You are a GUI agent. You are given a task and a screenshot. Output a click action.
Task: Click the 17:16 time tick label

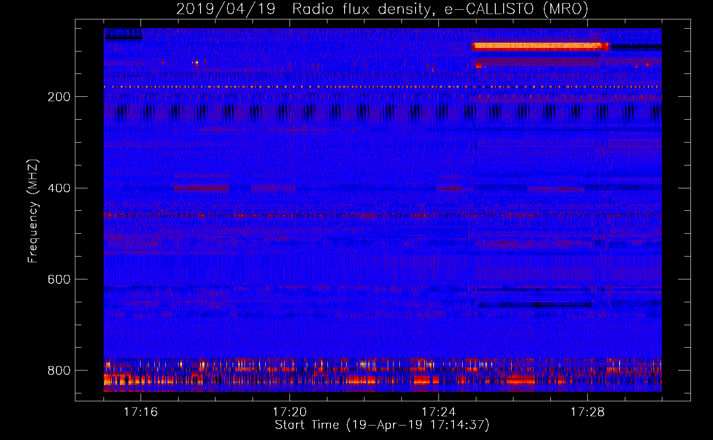tap(141, 412)
